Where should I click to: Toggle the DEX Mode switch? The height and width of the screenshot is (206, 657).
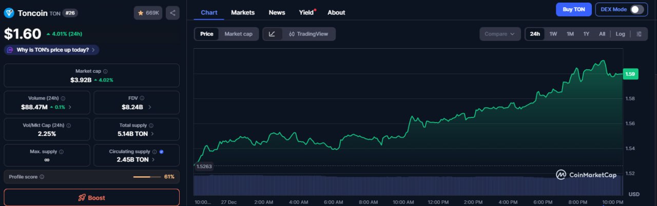click(x=637, y=9)
